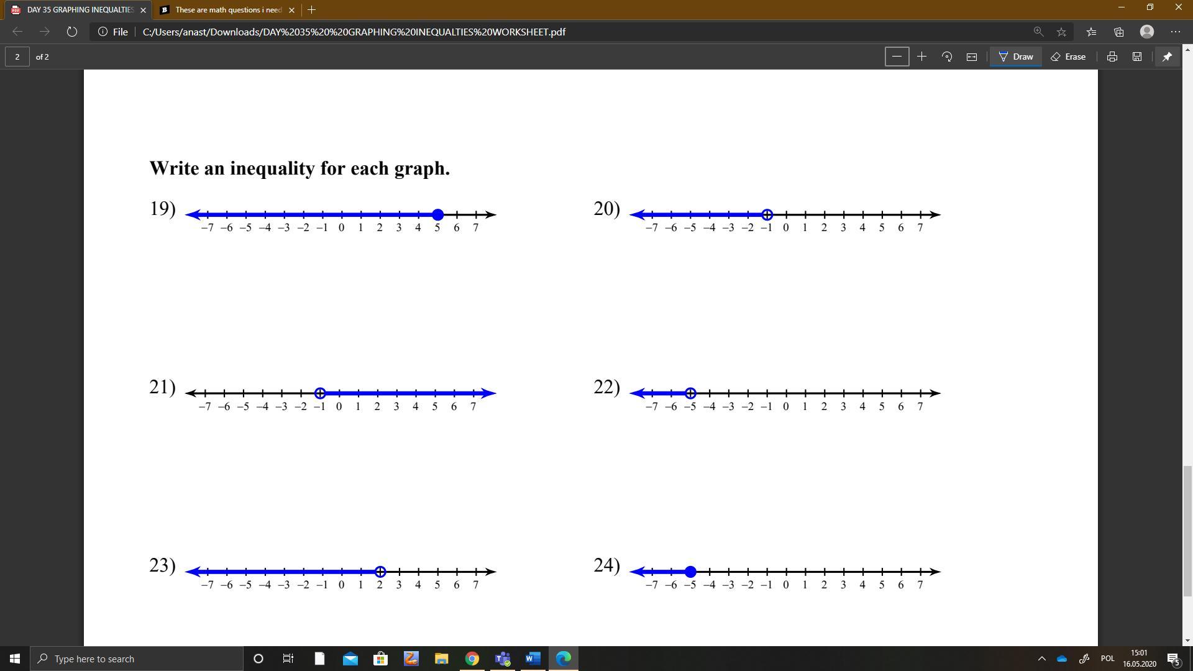Open the browser Settings and more menu
Image resolution: width=1193 pixels, height=671 pixels.
pyautogui.click(x=1175, y=32)
